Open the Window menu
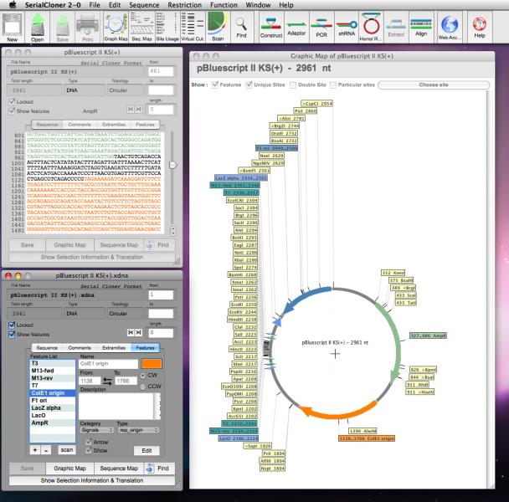The height and width of the screenshot is (502, 509). coord(258,5)
